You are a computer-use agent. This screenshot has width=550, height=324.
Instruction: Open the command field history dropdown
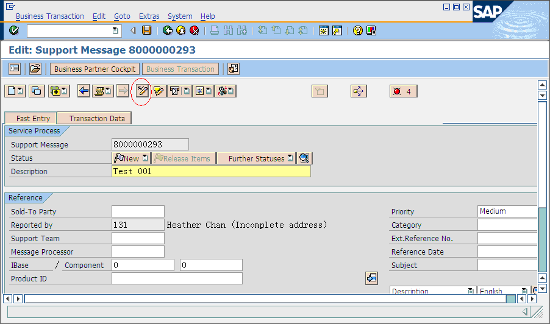click(115, 31)
